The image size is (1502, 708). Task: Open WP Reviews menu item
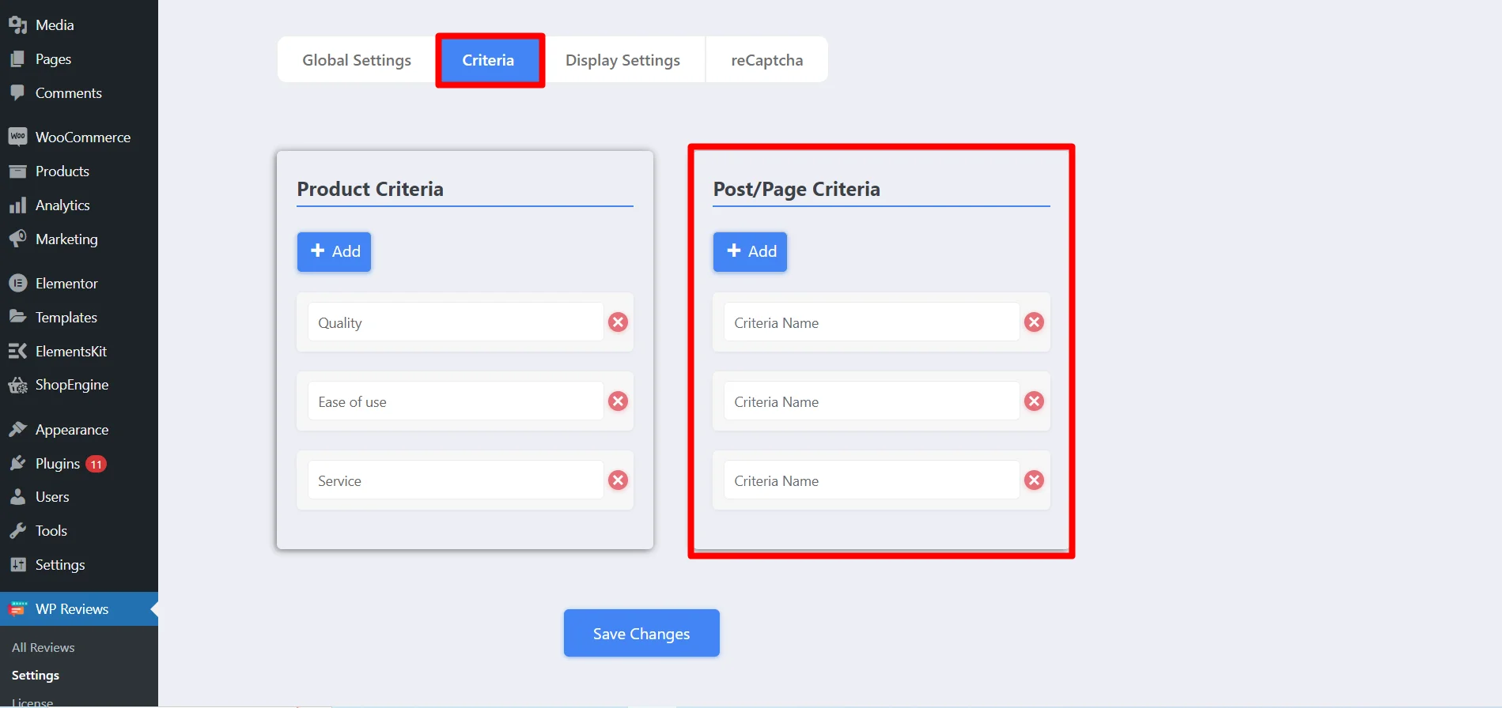tap(79, 609)
